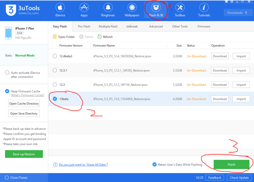Switch to the Jailbreak tab
This screenshot has height=182, width=254.
[132, 26]
